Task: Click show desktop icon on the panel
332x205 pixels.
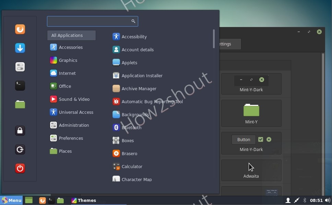Action: [29, 200]
